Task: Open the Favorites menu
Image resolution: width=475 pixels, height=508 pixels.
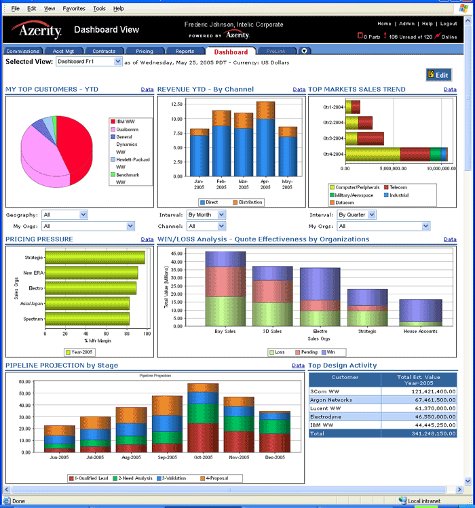Action: click(74, 8)
